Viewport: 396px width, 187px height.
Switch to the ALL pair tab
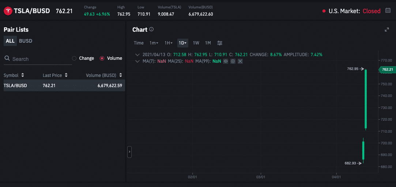pos(10,41)
